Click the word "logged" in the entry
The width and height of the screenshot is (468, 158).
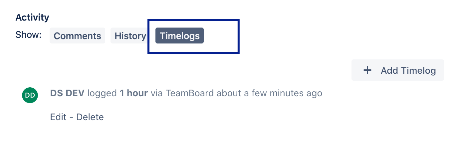coord(102,93)
